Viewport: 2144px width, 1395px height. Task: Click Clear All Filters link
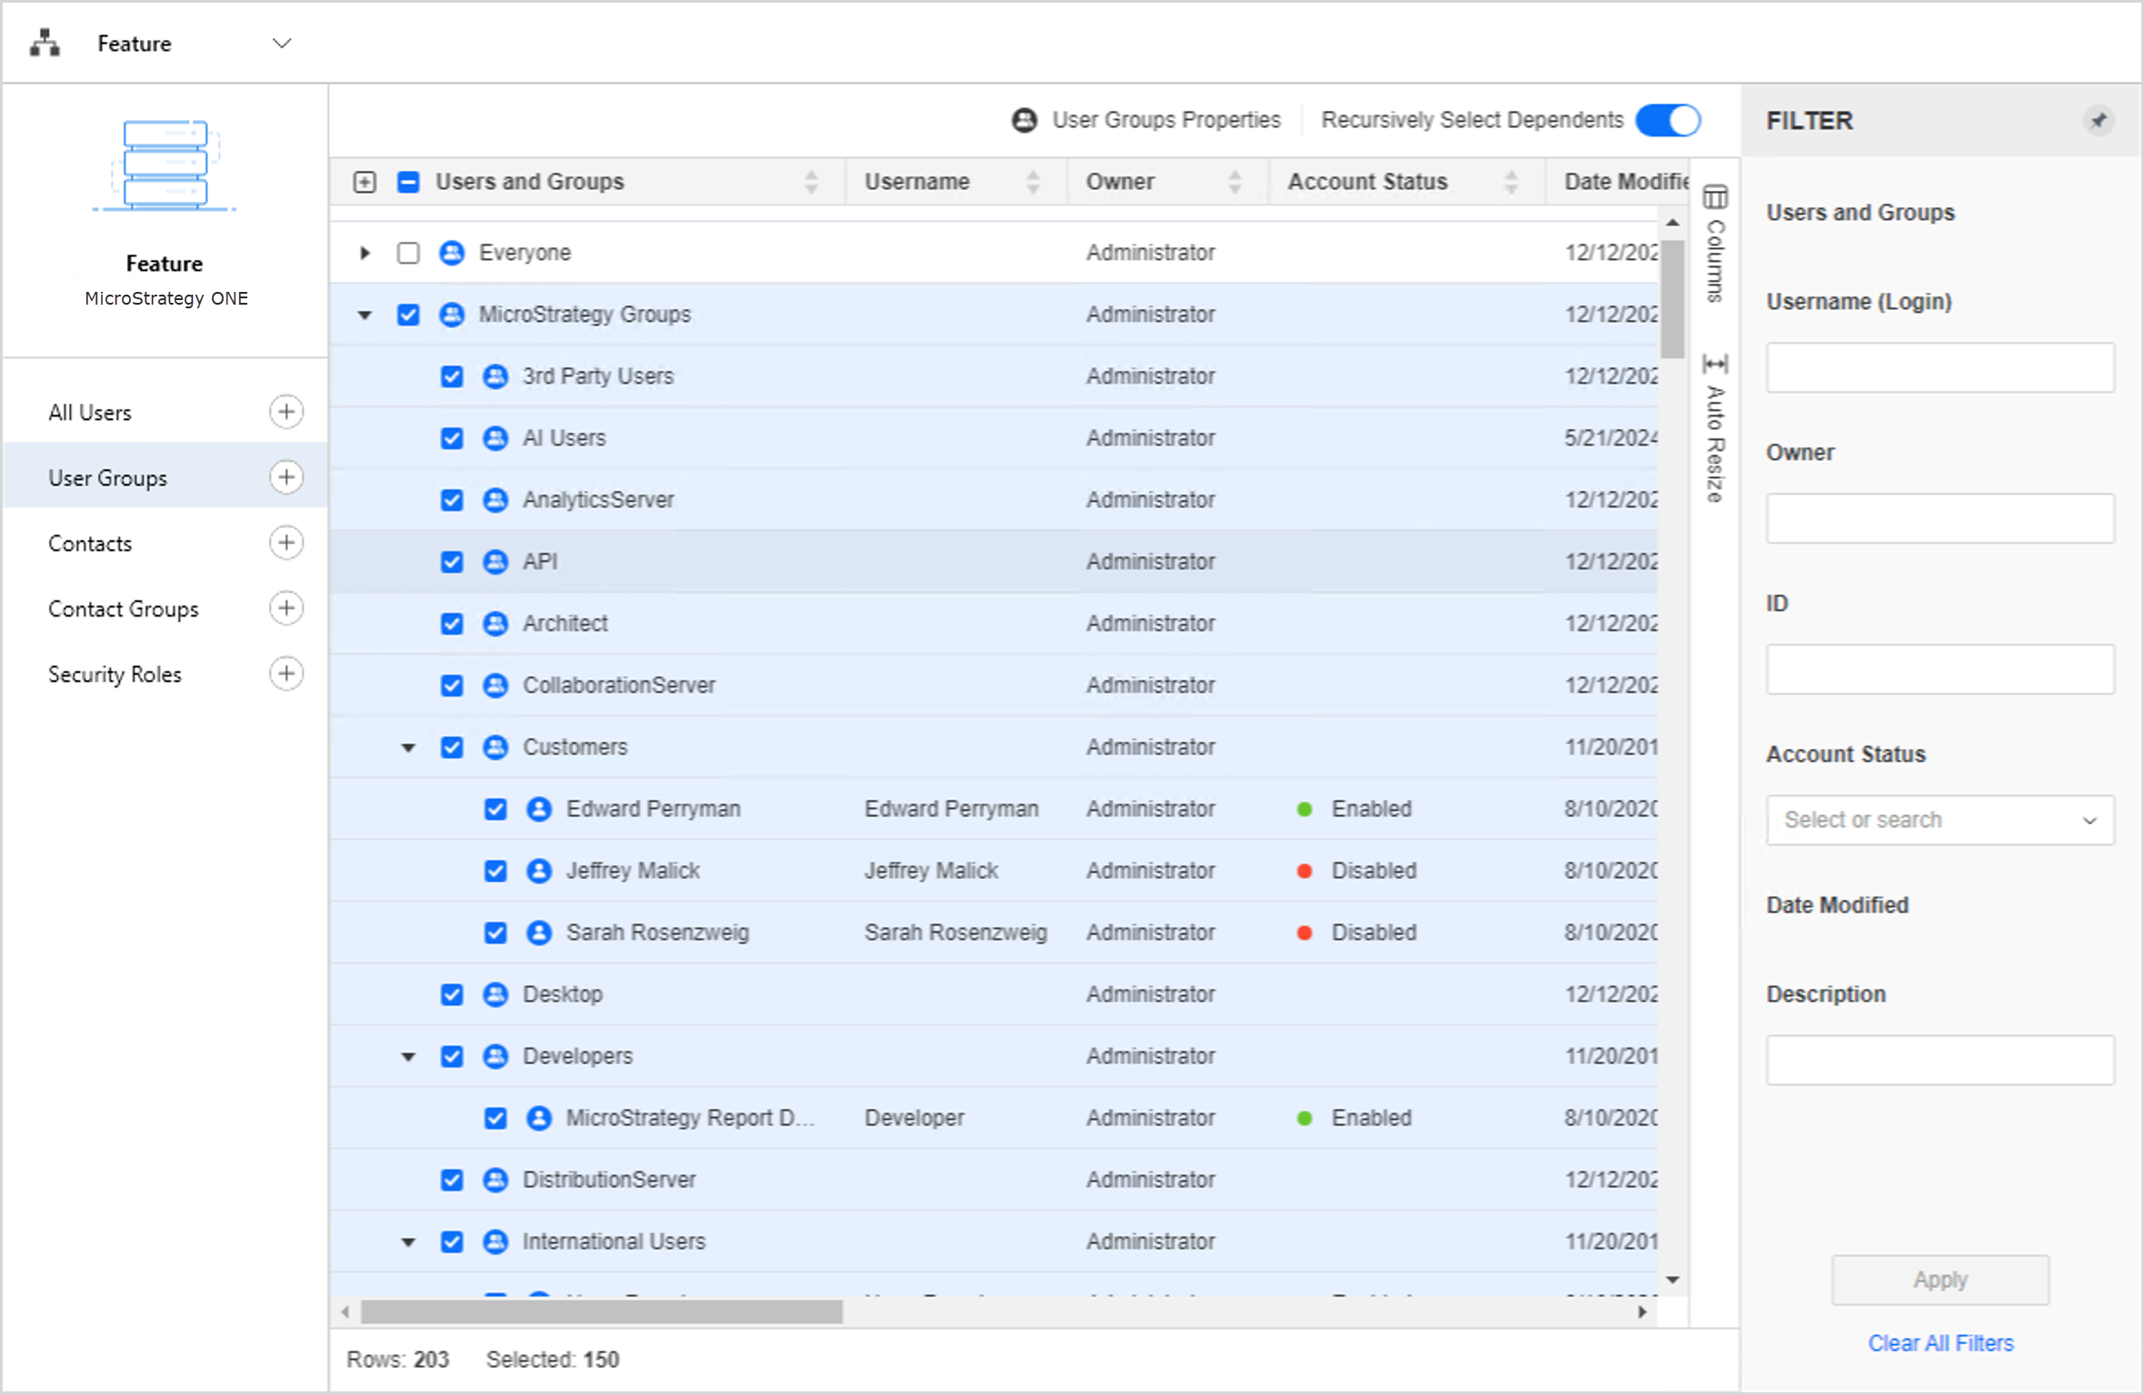pos(1940,1343)
